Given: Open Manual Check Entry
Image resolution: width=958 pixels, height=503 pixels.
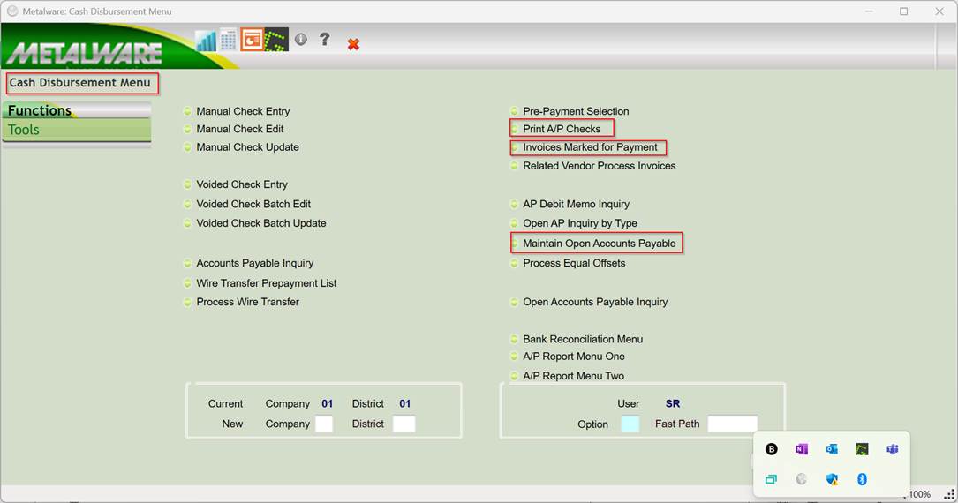Looking at the screenshot, I should click(243, 111).
